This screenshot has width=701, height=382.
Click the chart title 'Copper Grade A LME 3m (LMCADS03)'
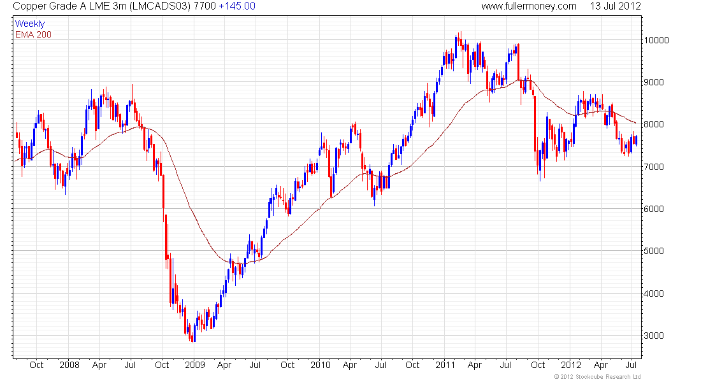tap(102, 6)
